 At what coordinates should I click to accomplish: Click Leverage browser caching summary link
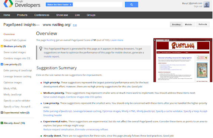[x=87, y=111]
